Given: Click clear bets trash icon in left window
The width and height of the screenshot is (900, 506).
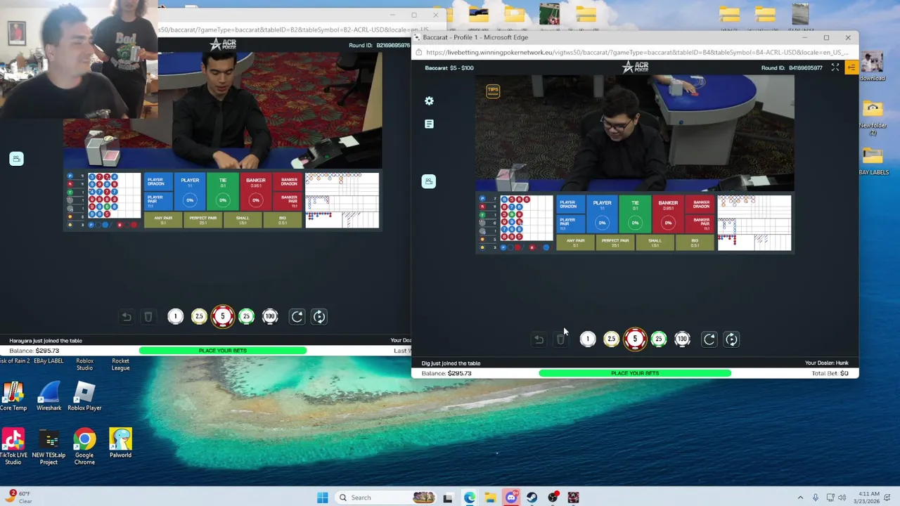Looking at the screenshot, I should coord(148,317).
